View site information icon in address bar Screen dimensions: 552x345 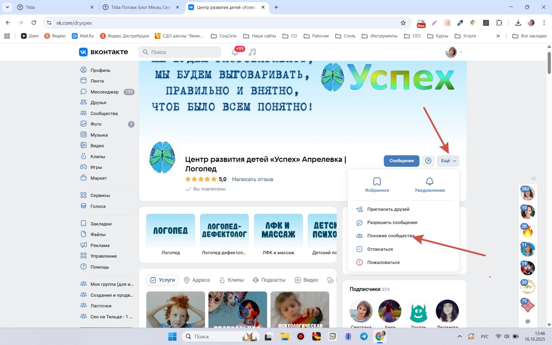tap(49, 23)
